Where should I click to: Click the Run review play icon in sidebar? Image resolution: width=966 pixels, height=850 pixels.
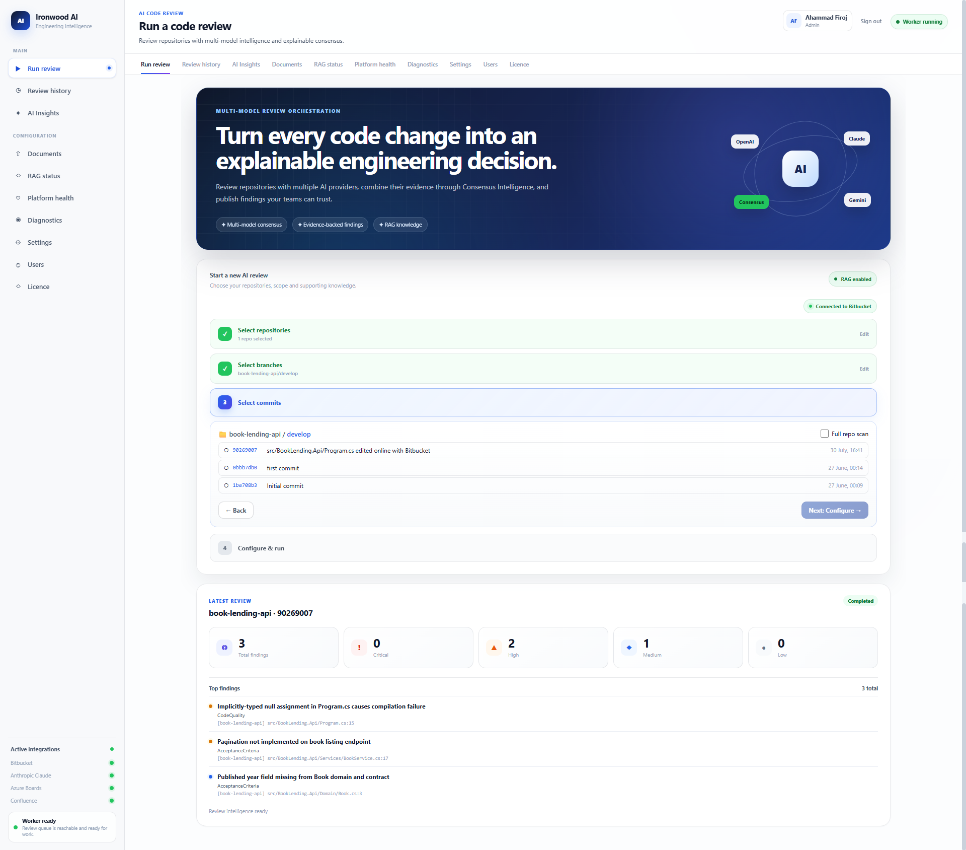click(x=18, y=68)
